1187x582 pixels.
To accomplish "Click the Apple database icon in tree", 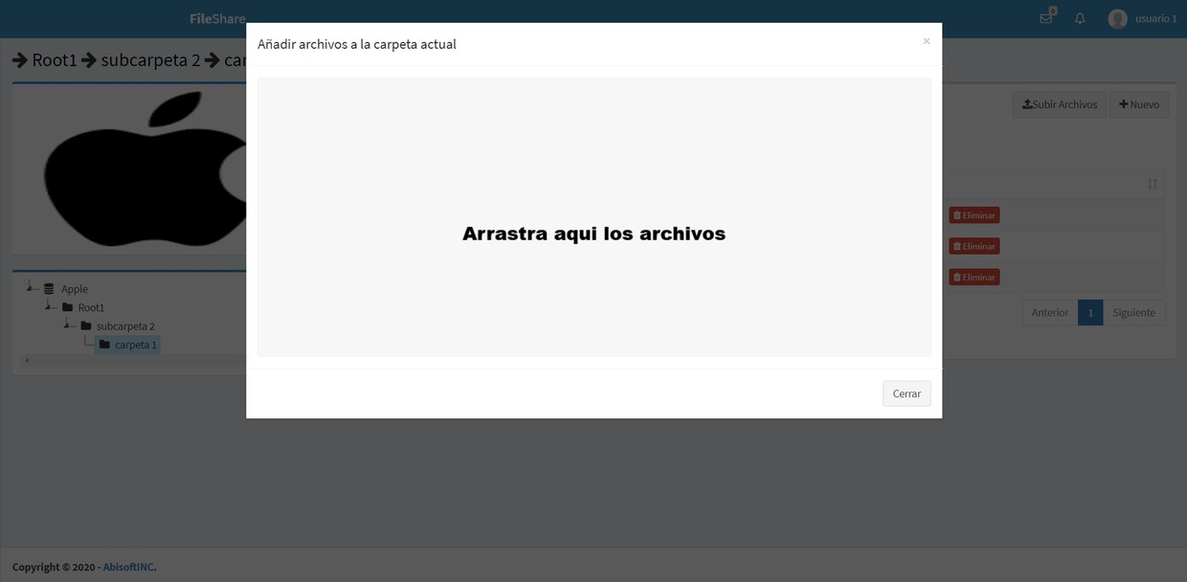I will [x=49, y=288].
